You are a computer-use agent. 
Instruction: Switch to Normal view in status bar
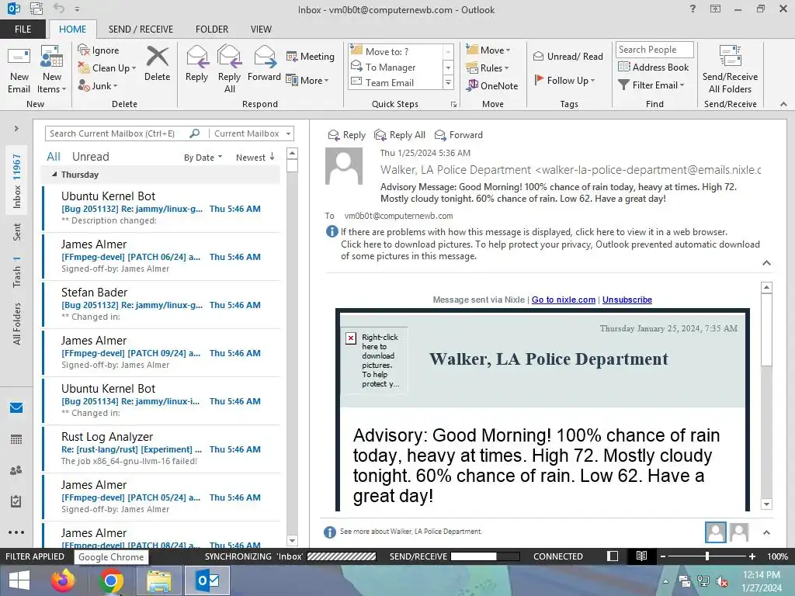613,556
